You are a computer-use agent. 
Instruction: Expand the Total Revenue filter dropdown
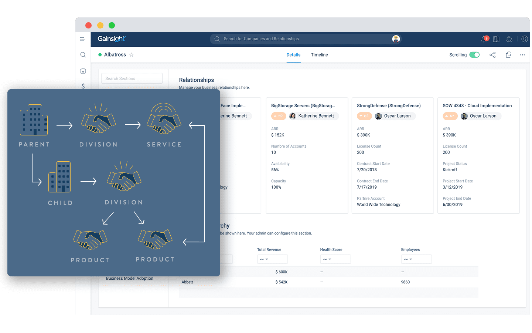[x=272, y=259]
